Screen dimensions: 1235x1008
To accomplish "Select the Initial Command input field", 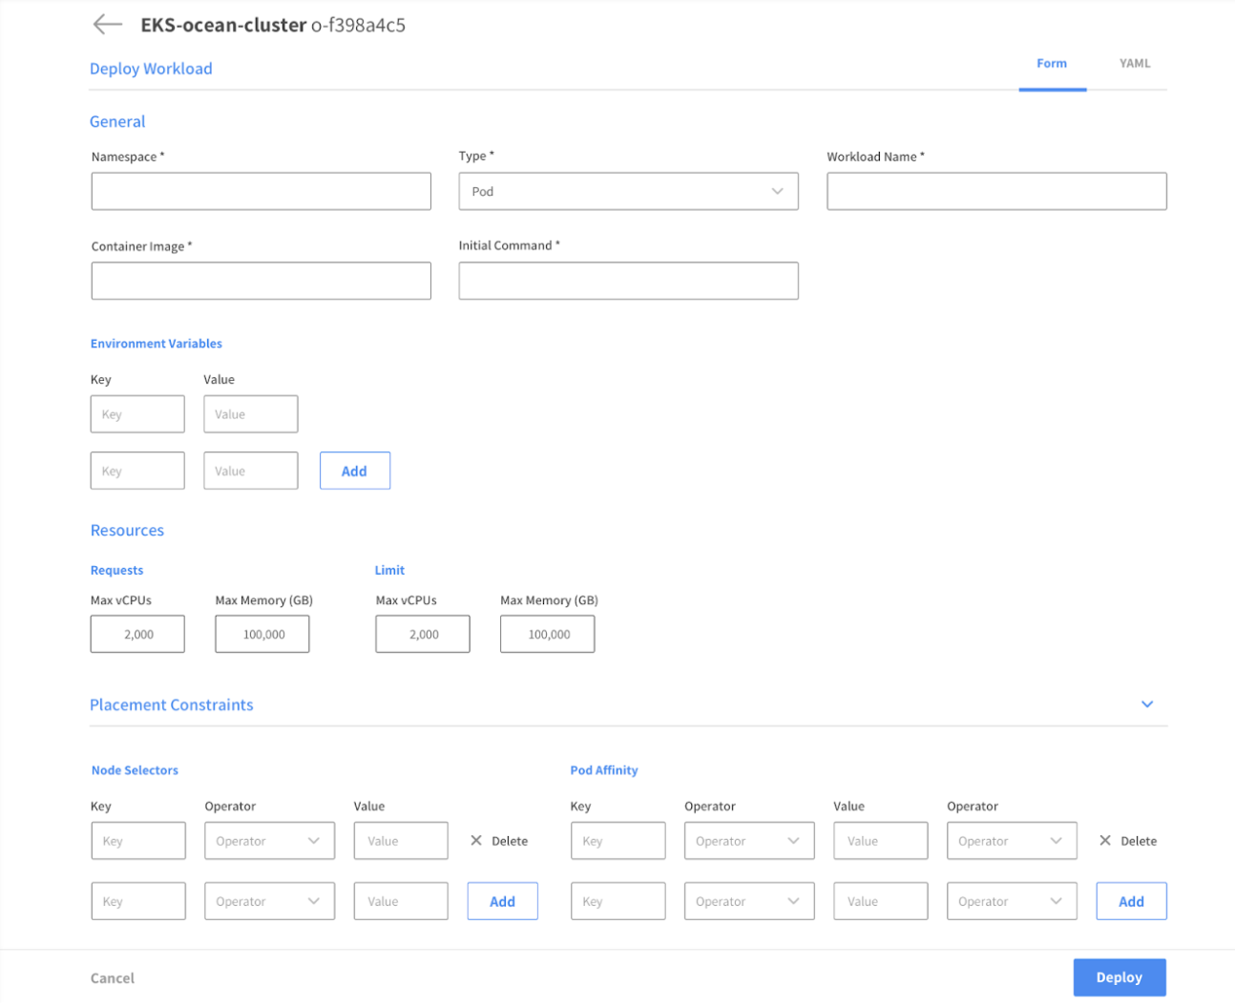I will (628, 282).
